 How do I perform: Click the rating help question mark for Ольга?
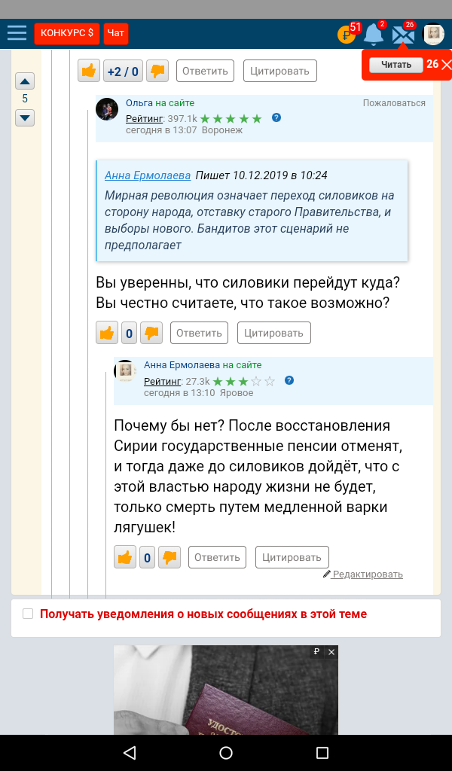coord(276,118)
